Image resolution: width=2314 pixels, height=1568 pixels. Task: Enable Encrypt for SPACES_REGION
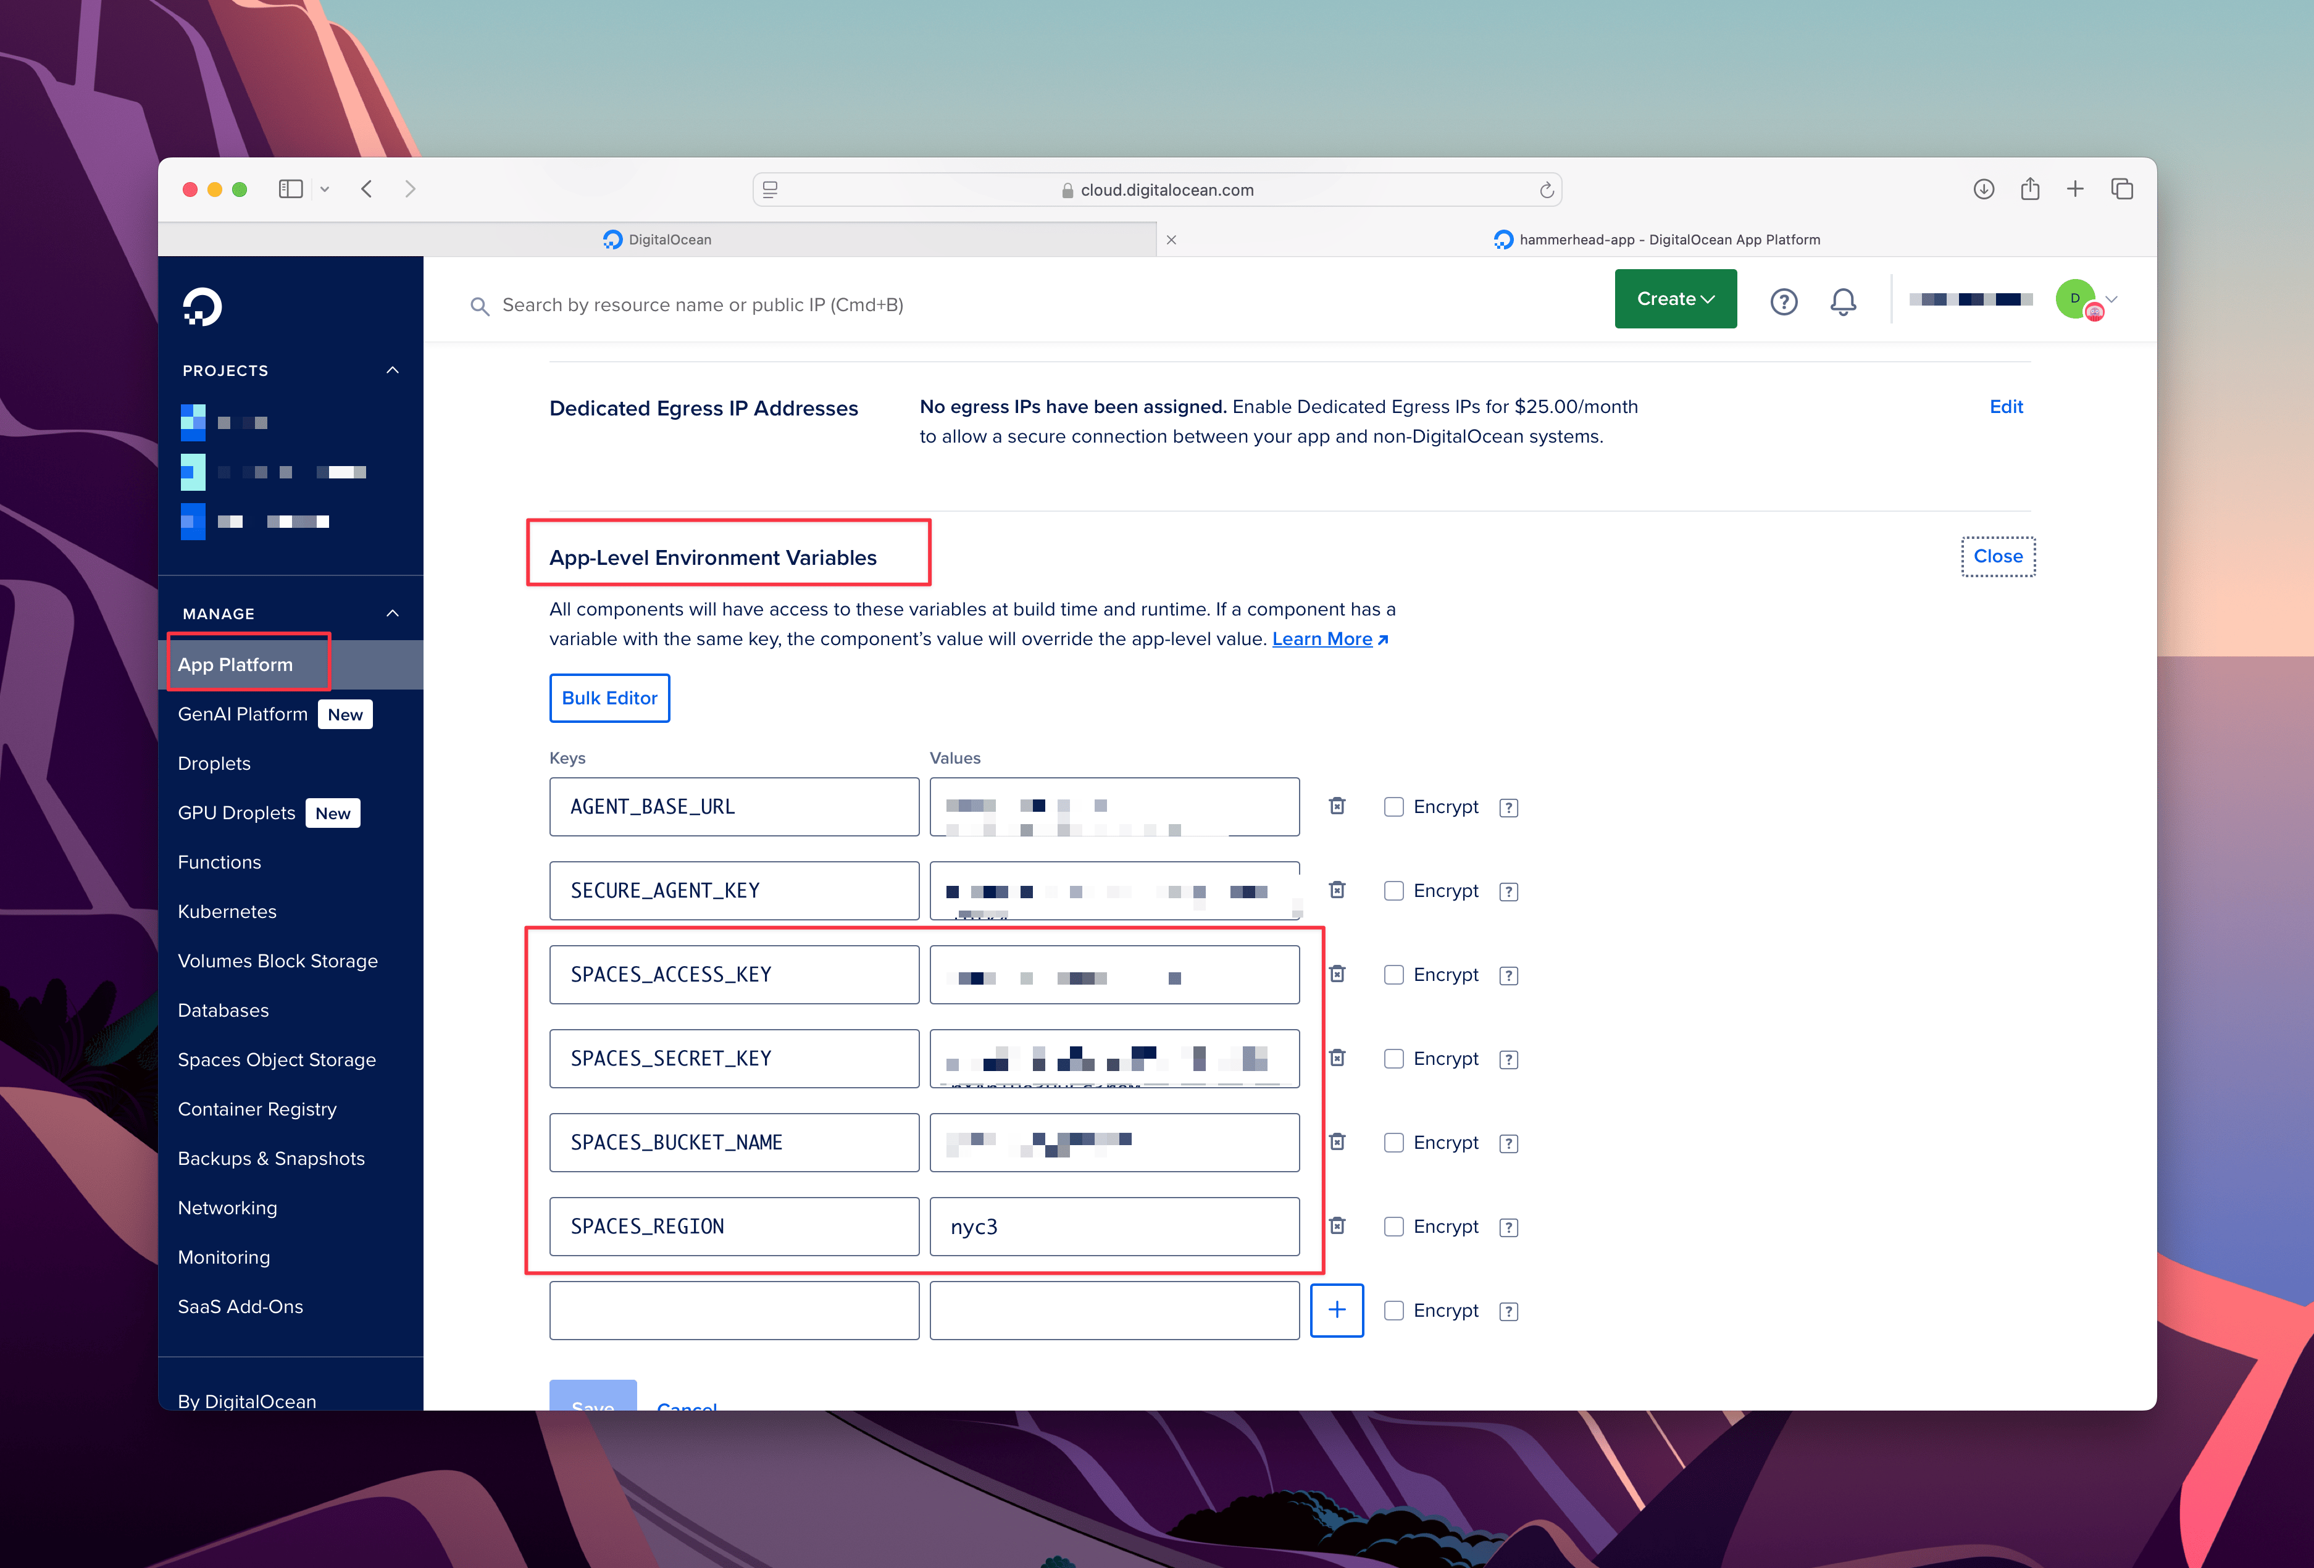pyautogui.click(x=1393, y=1227)
